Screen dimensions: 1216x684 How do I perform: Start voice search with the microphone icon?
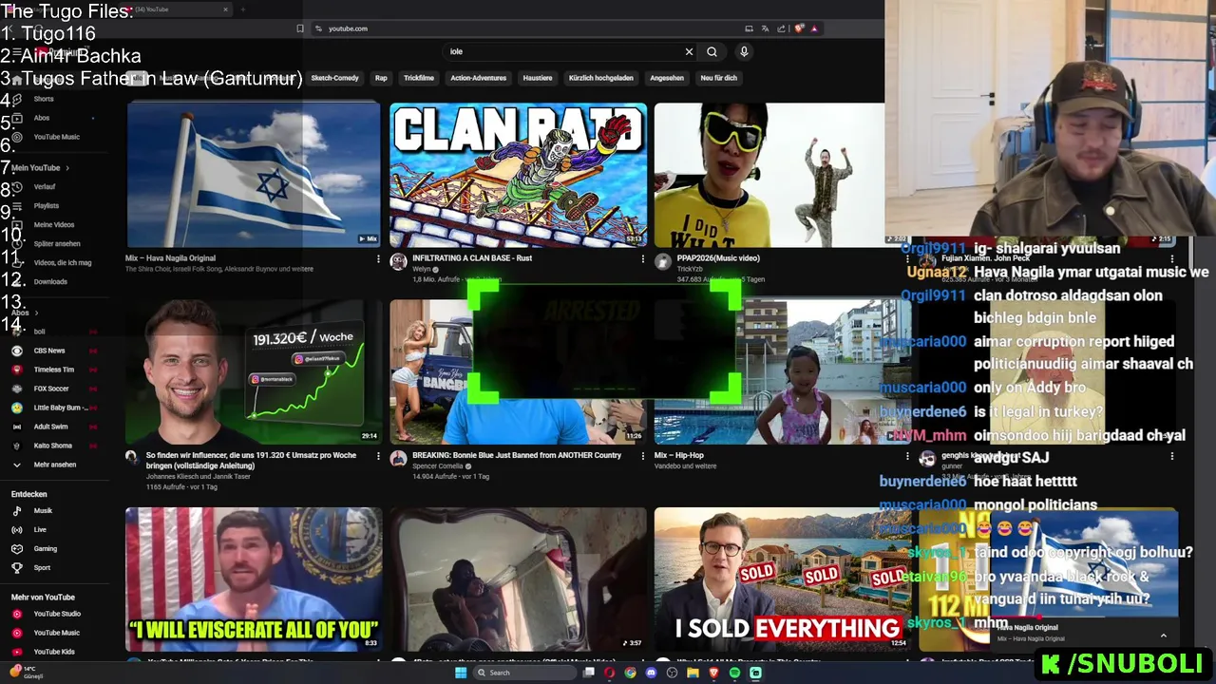[744, 51]
